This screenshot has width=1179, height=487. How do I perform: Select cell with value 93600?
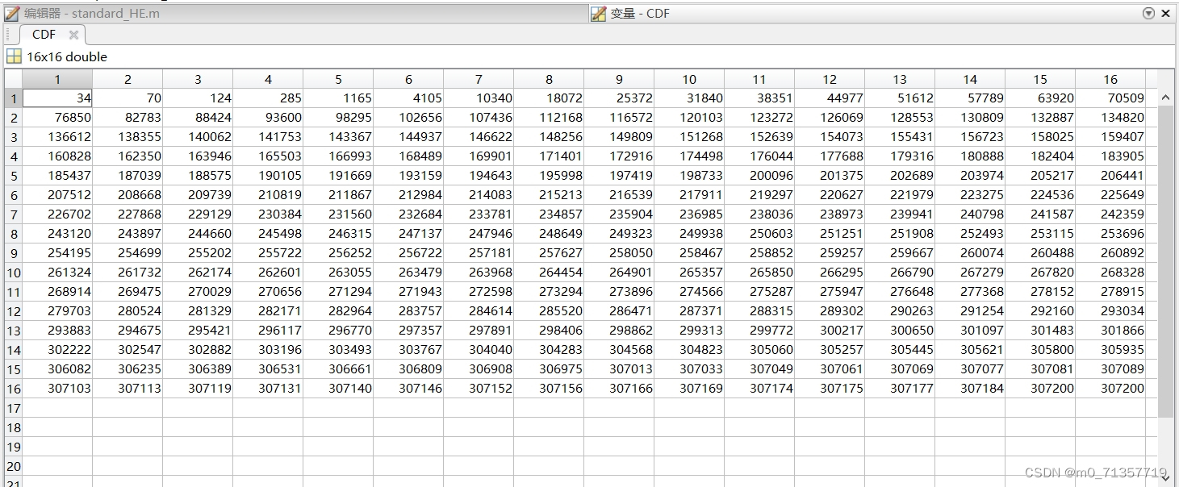click(x=268, y=117)
